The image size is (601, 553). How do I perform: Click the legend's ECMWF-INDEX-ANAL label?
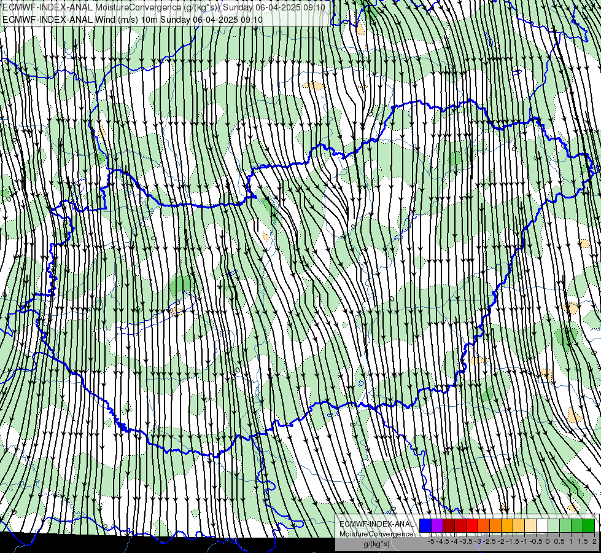click(377, 524)
